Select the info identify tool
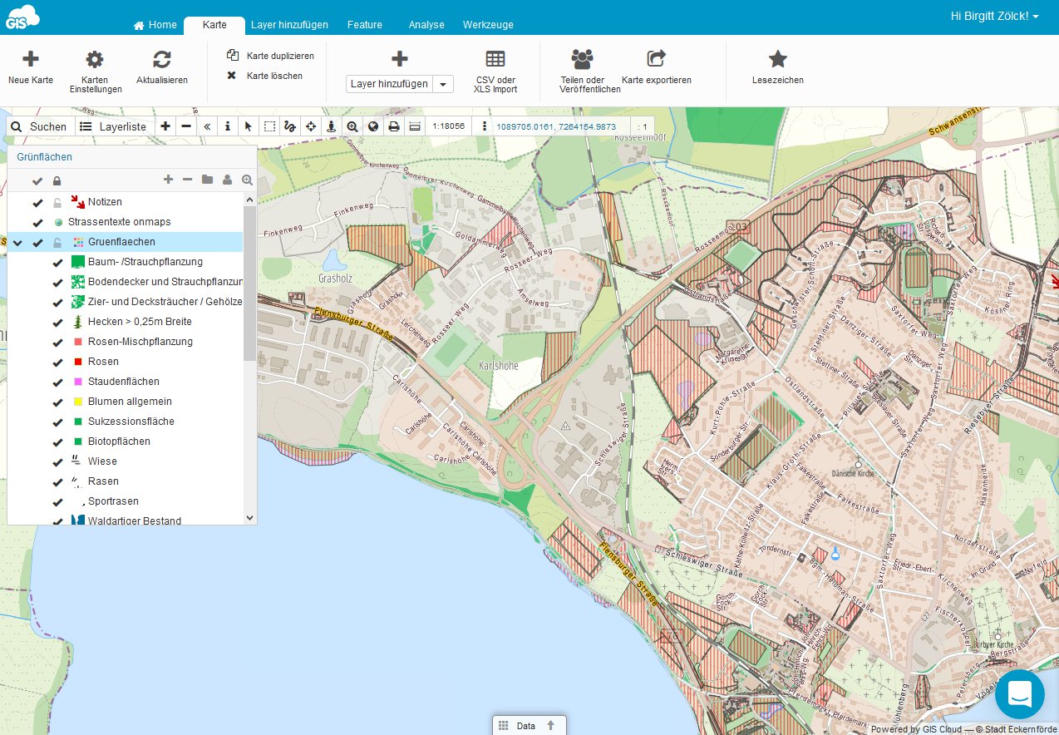The image size is (1059, 735). click(x=228, y=126)
